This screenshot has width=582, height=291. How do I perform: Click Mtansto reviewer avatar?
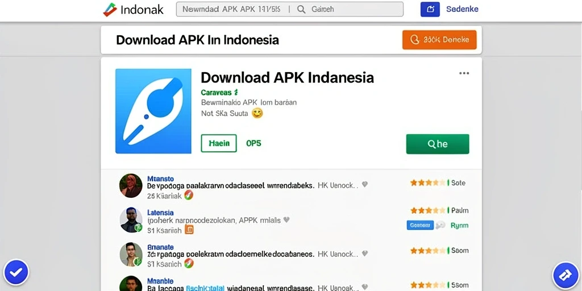(x=131, y=186)
